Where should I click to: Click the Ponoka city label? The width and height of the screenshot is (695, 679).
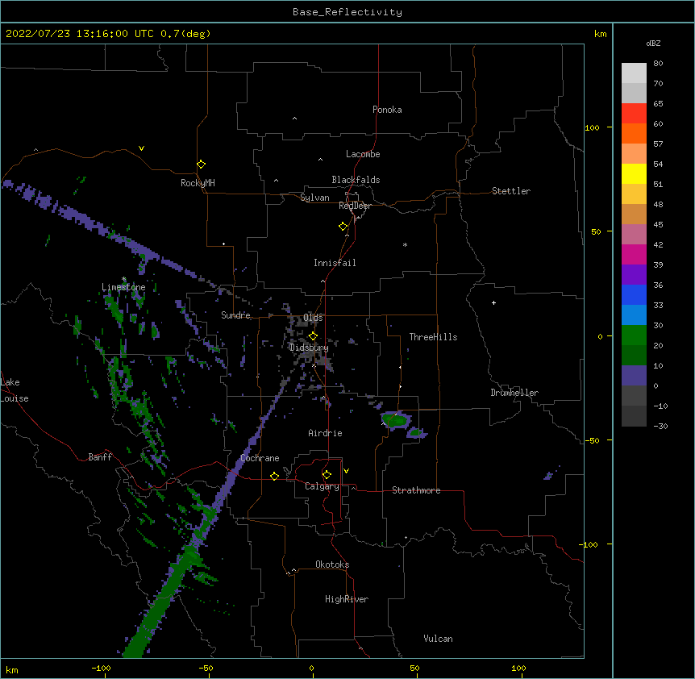[387, 110]
